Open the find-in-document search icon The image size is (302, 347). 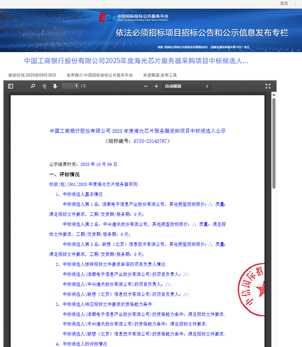point(33,86)
